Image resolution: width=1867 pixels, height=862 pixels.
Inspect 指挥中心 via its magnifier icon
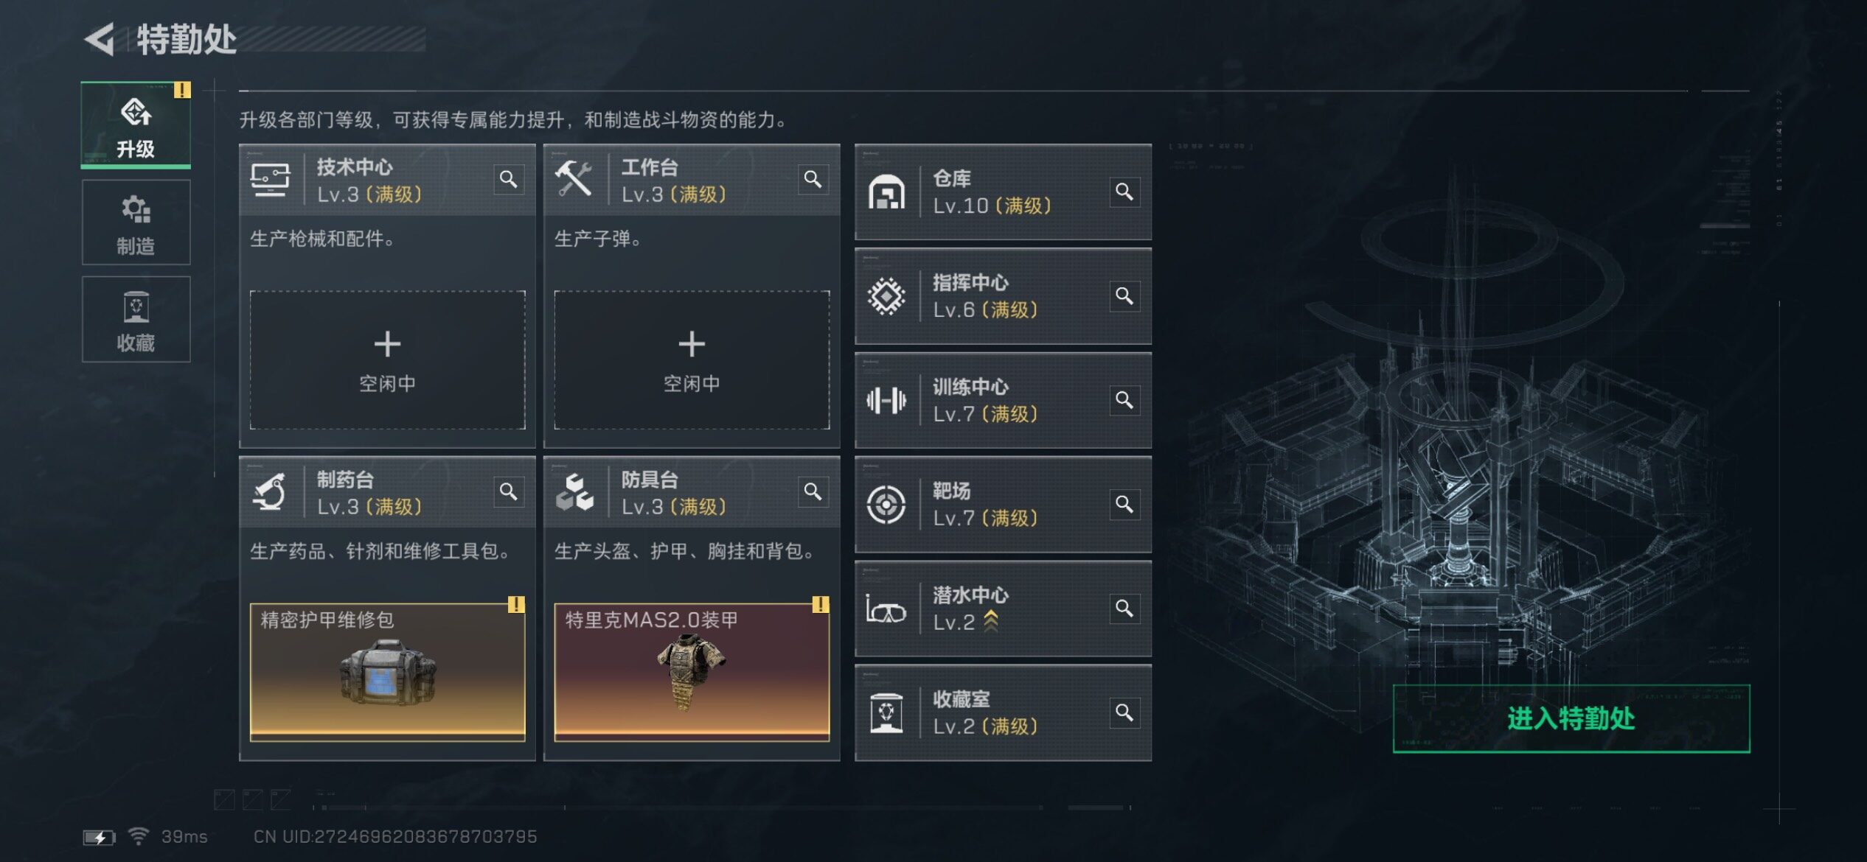(1124, 296)
